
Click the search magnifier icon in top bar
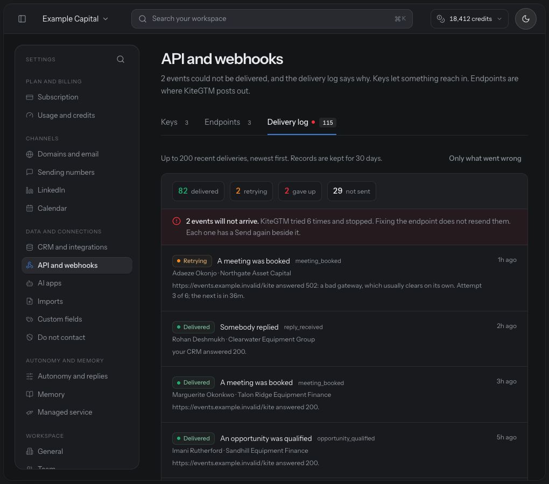point(143,19)
